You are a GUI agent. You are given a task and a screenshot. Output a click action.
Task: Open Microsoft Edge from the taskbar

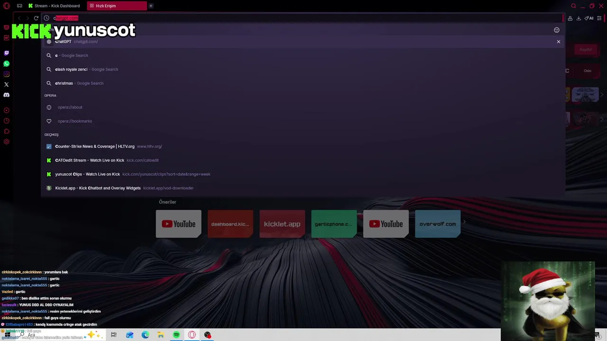point(145,335)
